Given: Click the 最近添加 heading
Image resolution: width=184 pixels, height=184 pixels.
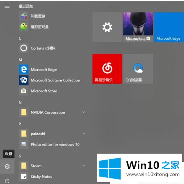Looking at the screenshot, I should (26, 6).
